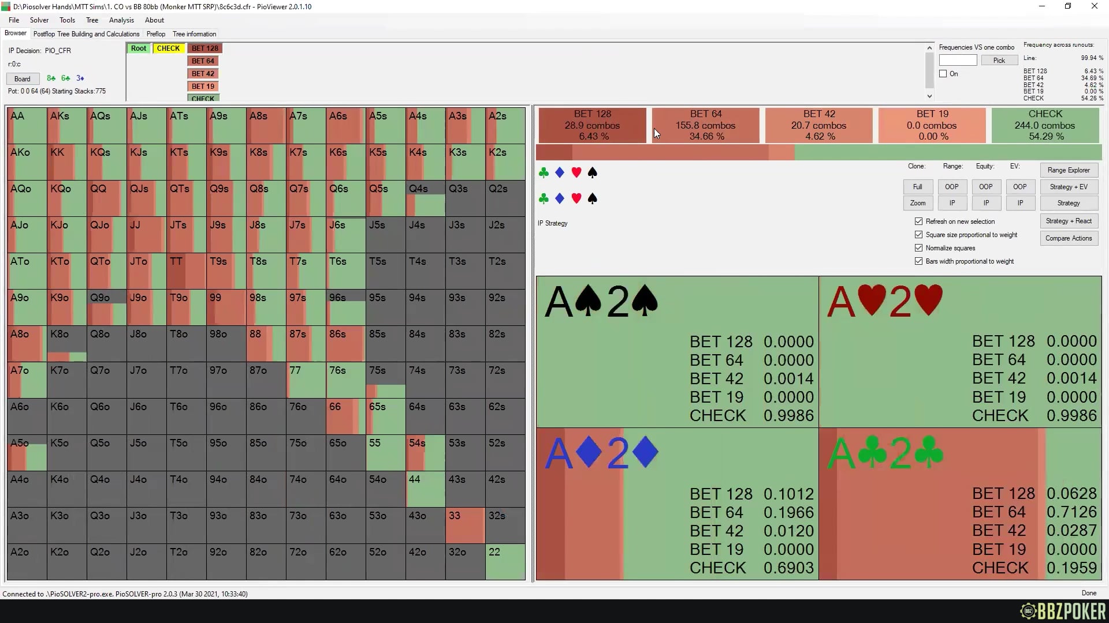Switch to the Preflop tab

coord(156,34)
